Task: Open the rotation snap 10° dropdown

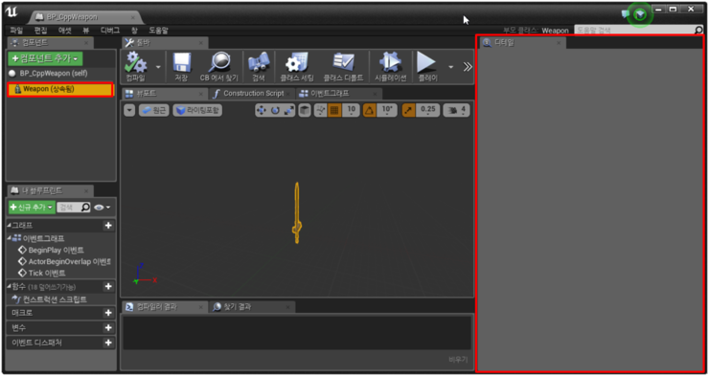Action: tap(387, 110)
